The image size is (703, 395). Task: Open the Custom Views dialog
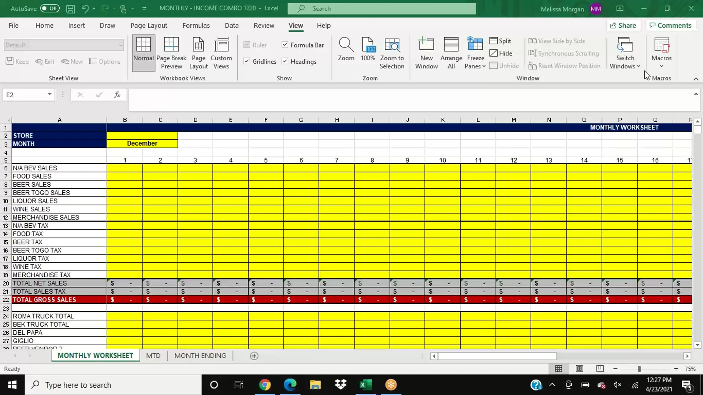(x=221, y=52)
